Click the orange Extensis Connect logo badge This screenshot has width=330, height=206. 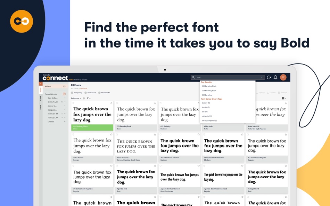pyautogui.click(x=22, y=21)
